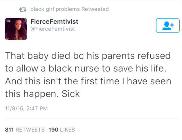Image resolution: width=182 pixels, height=140 pixels.
Task: View the 811 retweets count
Action: point(10,130)
